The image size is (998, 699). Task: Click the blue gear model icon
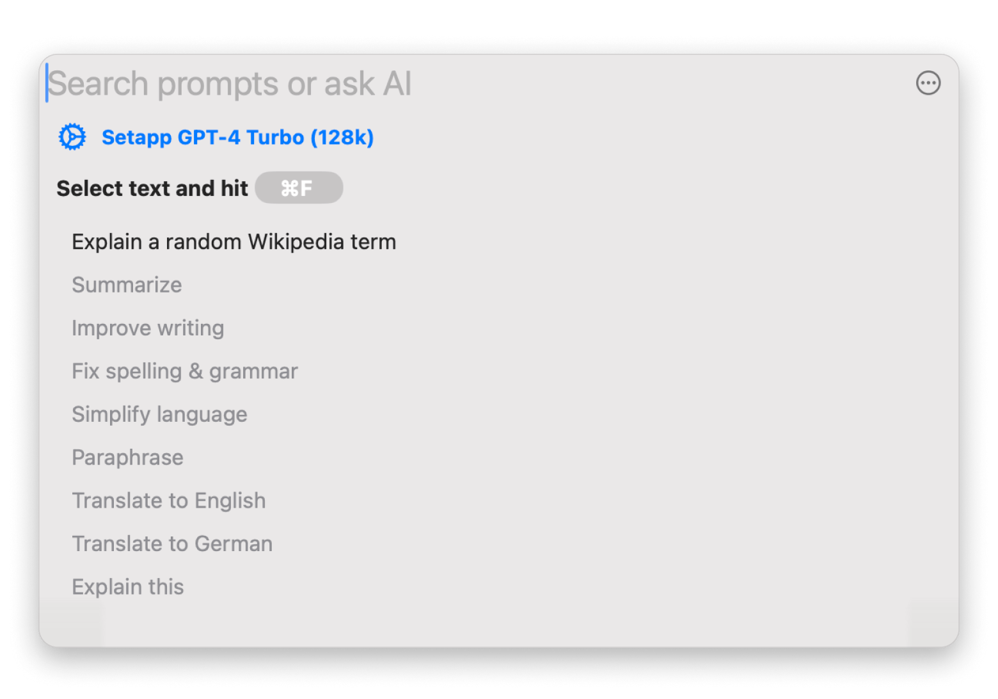coord(72,137)
